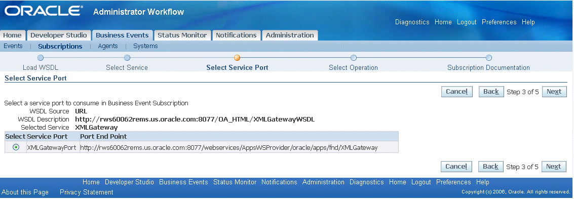Screen dimensions: 574x199
Task: Click the bottom Back button
Action: [491, 167]
